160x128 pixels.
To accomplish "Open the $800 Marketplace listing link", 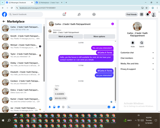I will (66, 32).
